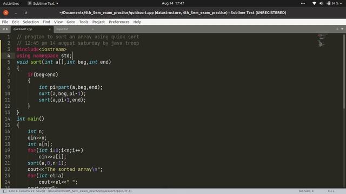Open the Tab Size: 4 selector
This screenshot has height=194, width=346.
[306, 191]
